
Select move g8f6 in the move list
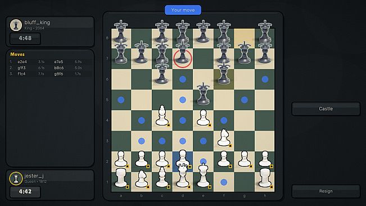[x=58, y=74]
